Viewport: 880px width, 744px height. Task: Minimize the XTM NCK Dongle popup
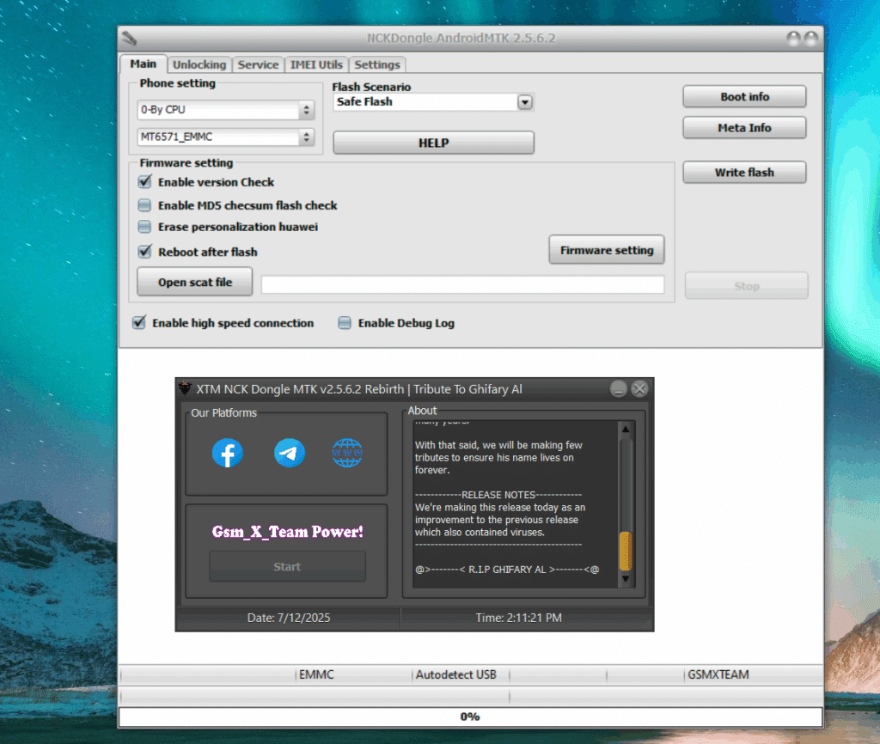pos(619,389)
